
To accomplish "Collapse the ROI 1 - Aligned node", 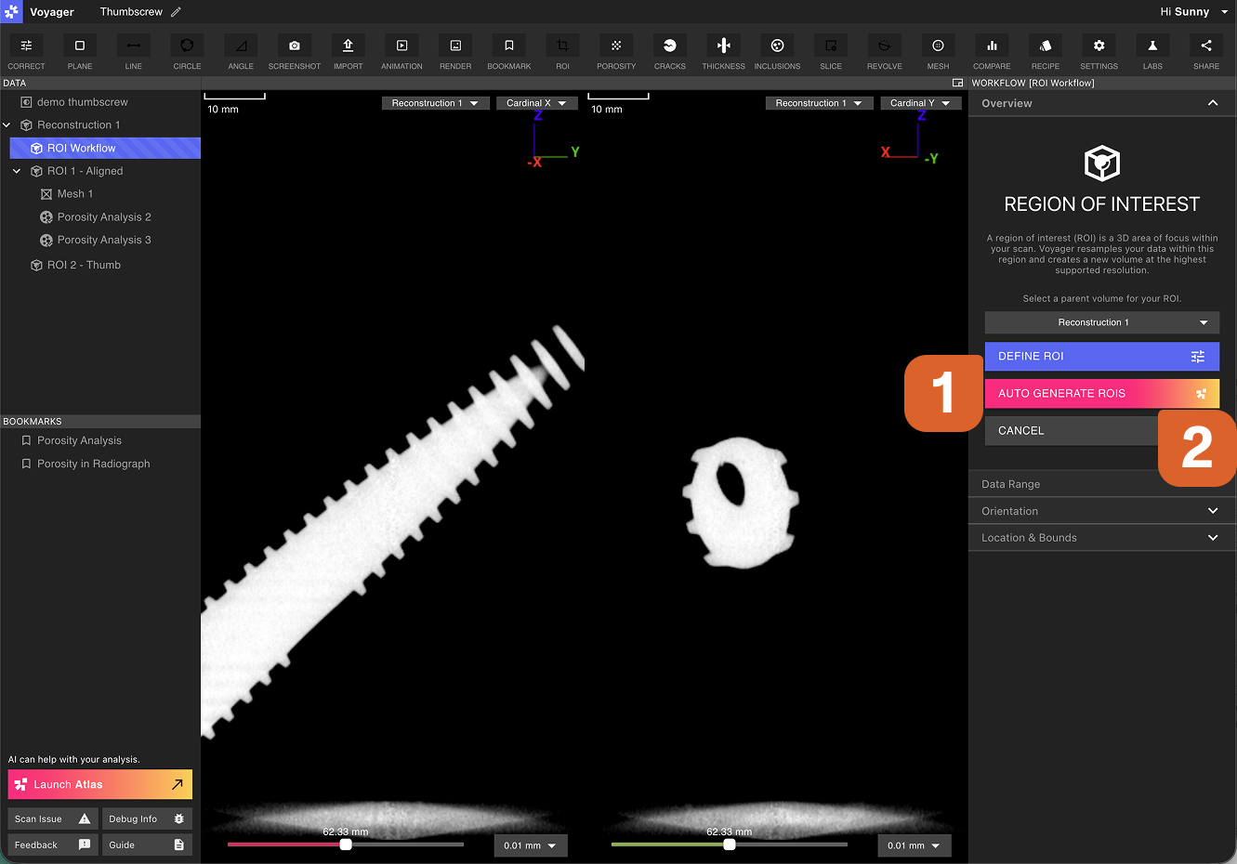I will coord(17,171).
